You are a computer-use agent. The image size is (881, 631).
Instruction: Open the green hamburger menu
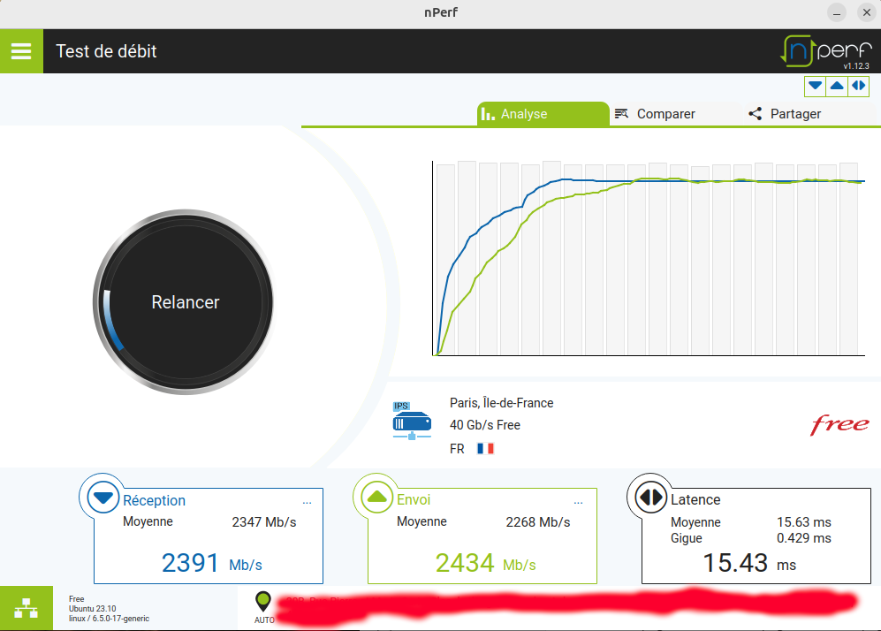21,51
